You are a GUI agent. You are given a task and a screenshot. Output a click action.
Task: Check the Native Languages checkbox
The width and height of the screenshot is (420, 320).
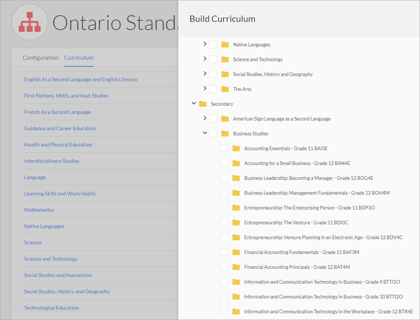click(213, 44)
